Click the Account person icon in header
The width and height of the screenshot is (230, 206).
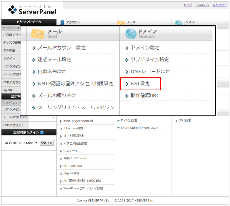point(62,23)
